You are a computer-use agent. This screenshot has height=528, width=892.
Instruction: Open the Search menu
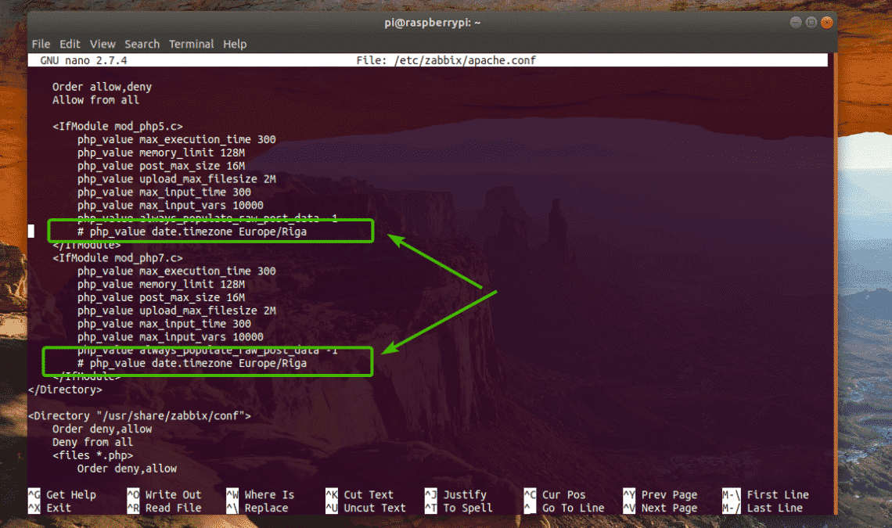point(142,44)
